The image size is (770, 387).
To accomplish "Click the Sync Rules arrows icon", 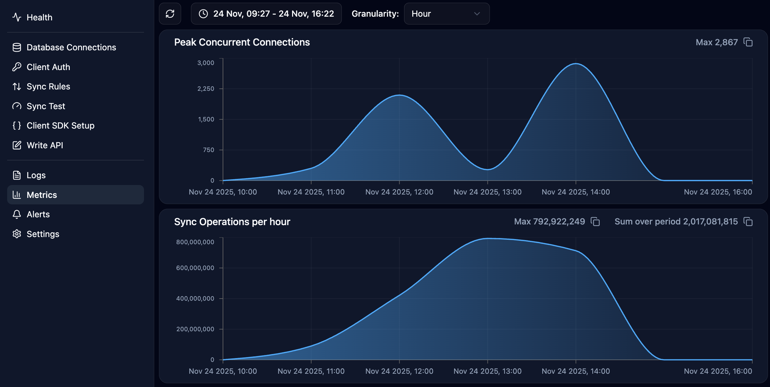I will (x=17, y=86).
